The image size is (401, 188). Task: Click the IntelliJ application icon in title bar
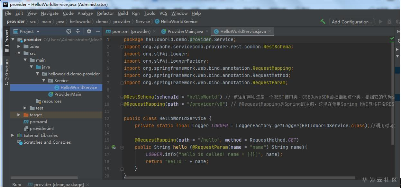coord(5,4)
